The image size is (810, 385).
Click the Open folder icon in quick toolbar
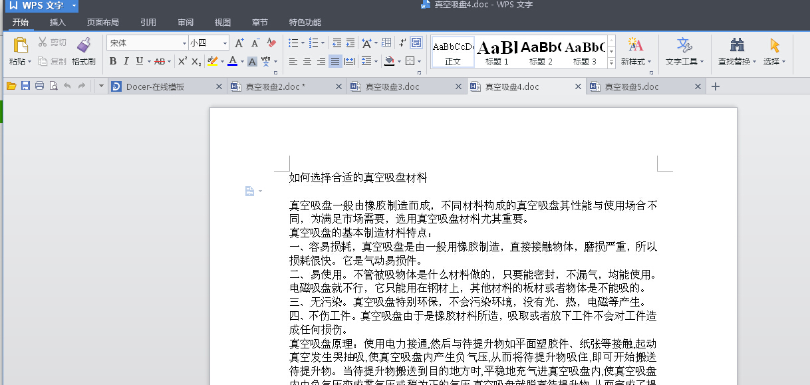coord(11,86)
